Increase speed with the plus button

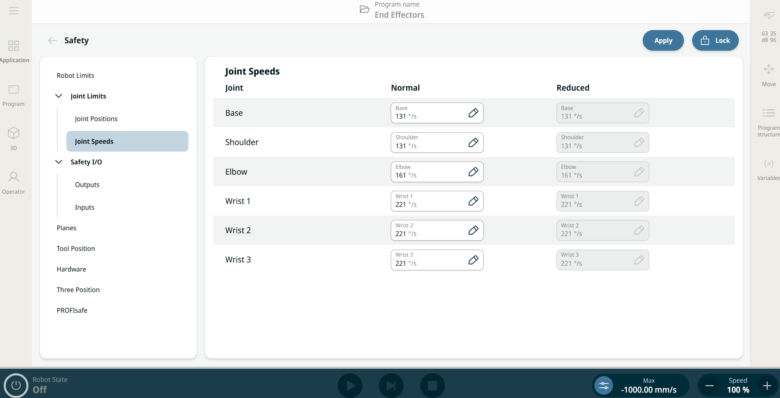767,386
